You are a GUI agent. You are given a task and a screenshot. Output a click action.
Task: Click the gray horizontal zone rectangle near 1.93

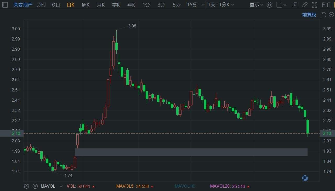[191, 152]
